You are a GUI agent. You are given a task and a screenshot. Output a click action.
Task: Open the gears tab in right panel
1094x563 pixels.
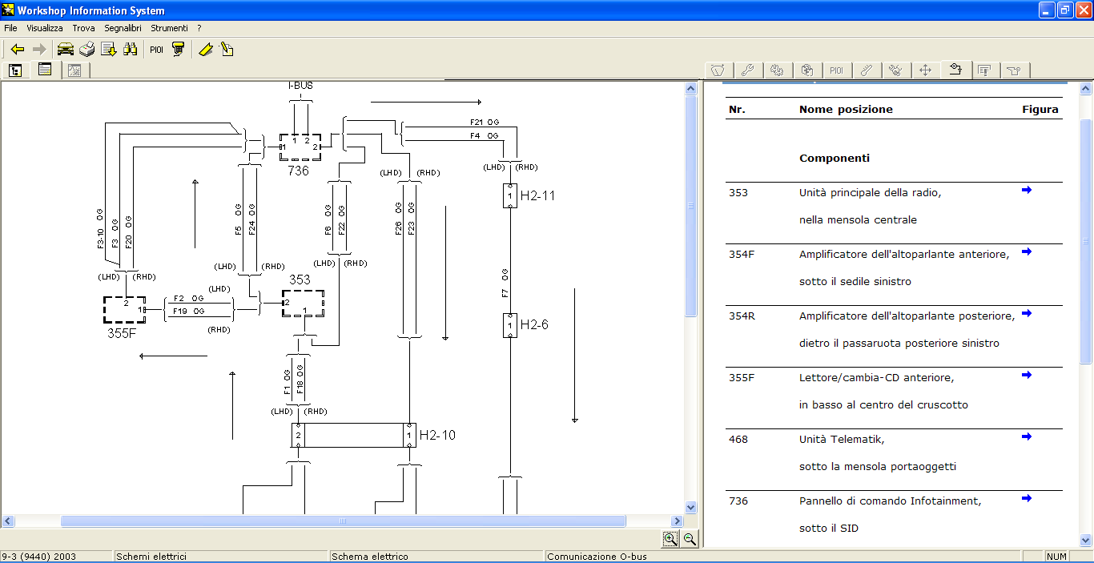pyautogui.click(x=777, y=70)
